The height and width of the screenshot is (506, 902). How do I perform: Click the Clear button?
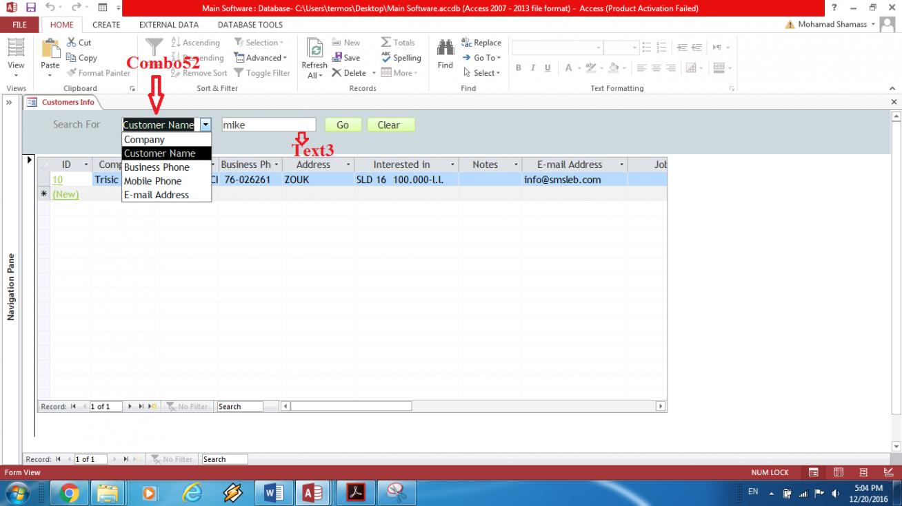391,125
